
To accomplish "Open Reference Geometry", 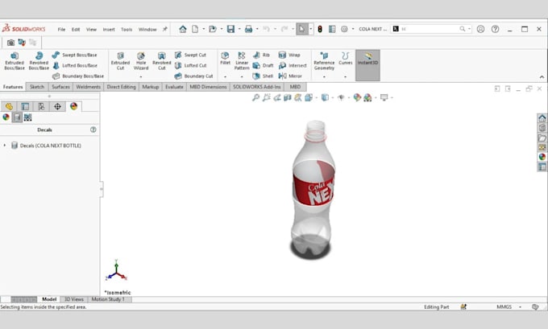I will click(324, 61).
